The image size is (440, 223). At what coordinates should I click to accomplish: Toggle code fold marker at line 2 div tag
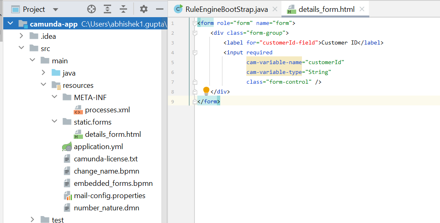point(195,33)
